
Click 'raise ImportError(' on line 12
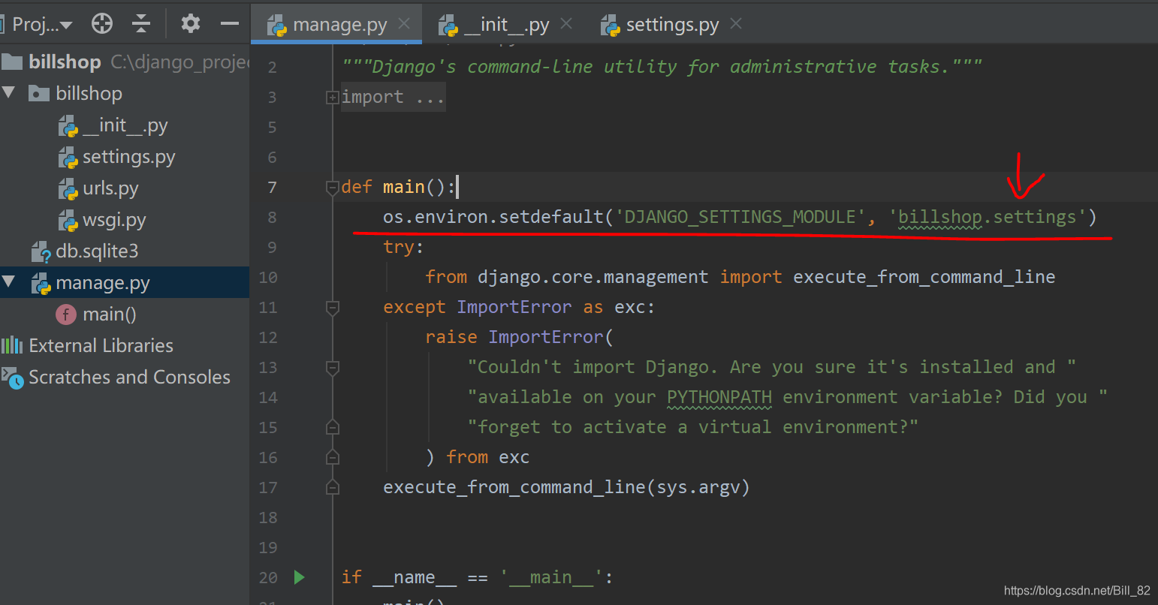[x=519, y=337]
